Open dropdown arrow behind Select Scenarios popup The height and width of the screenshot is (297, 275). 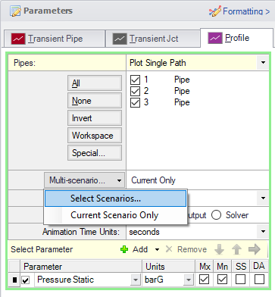(x=263, y=198)
